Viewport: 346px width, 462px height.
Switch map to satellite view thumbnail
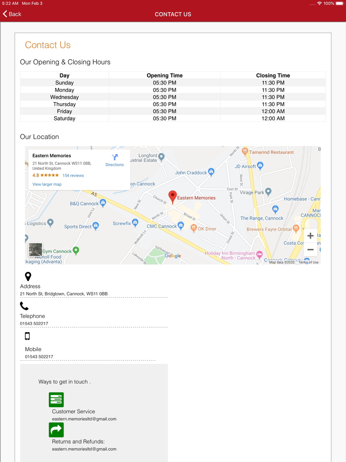point(35,249)
